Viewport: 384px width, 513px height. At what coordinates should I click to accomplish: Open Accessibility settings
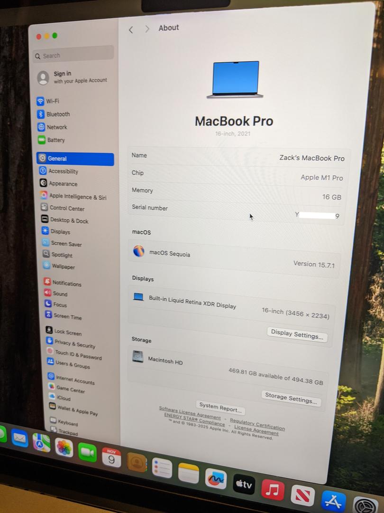click(59, 171)
